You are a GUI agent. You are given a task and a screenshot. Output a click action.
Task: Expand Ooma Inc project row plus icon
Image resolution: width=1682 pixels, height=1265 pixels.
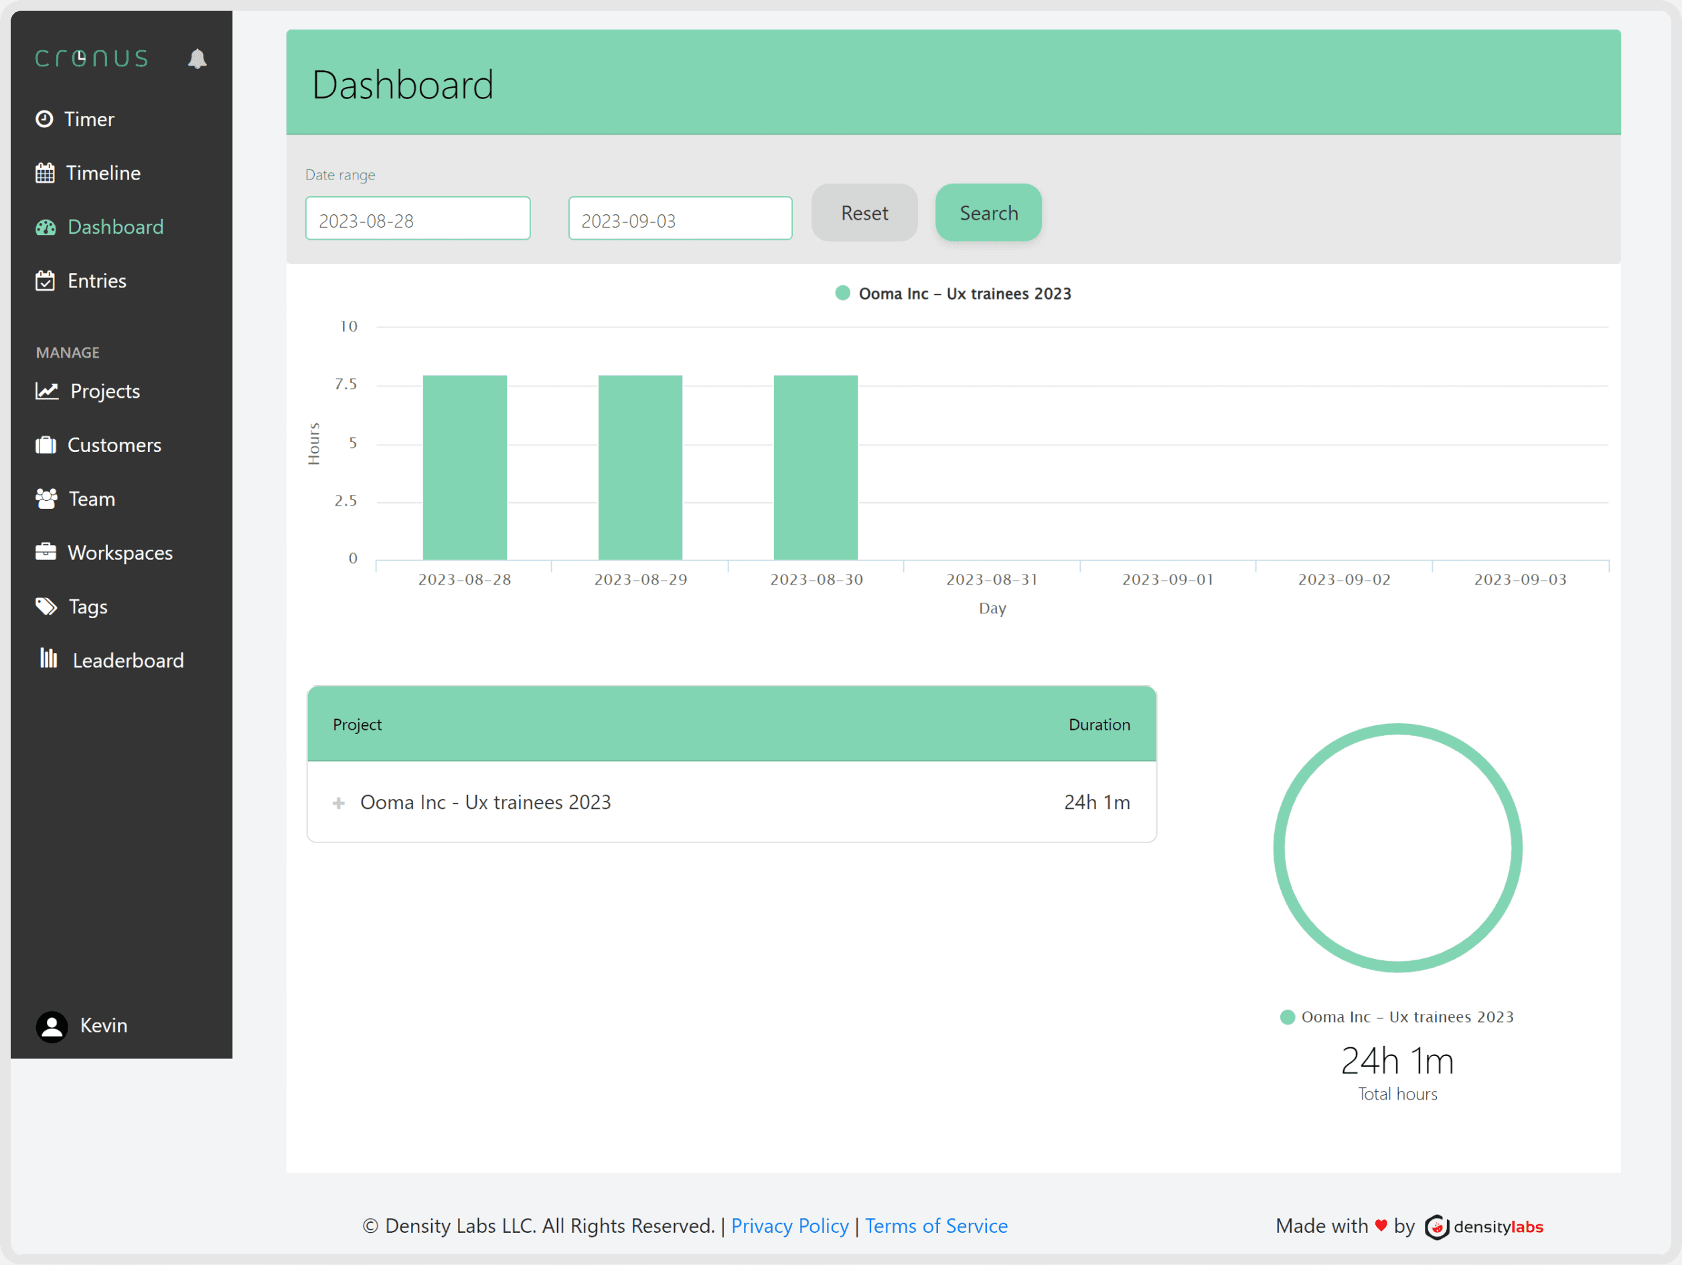[x=338, y=802]
